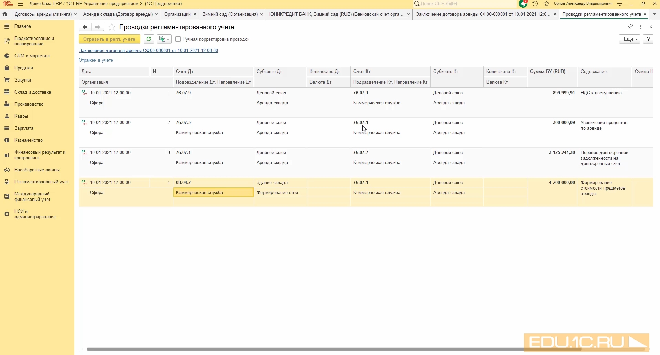The width and height of the screenshot is (660, 355).
Task: Enable the Ручная корректировка проводок checkbox
Action: coord(178,39)
